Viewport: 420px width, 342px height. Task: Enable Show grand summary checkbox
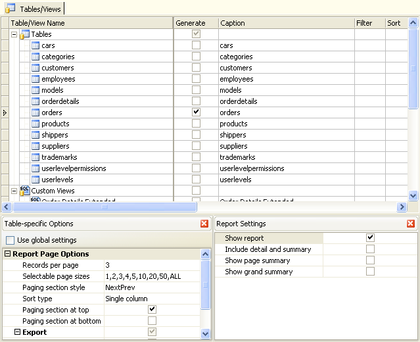(370, 272)
